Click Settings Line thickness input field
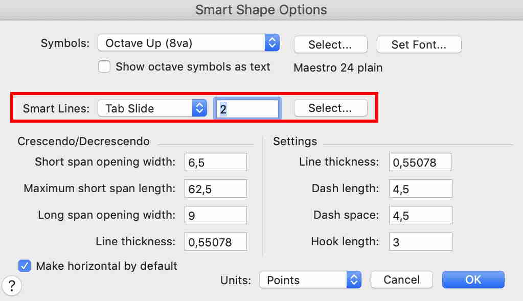This screenshot has height=301, width=523. [x=420, y=162]
